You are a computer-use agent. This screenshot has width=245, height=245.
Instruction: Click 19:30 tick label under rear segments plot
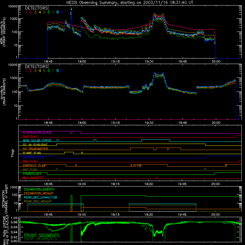149,123
